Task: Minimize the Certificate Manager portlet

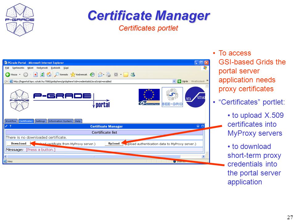Action: [198, 126]
